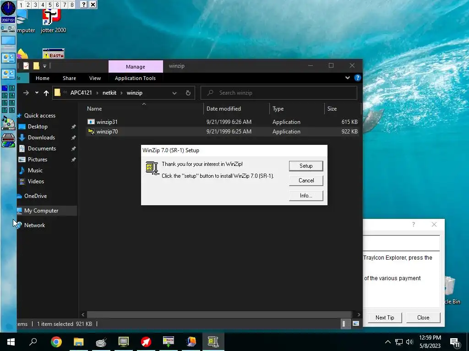Open File Explorer from the taskbar

coord(79,342)
